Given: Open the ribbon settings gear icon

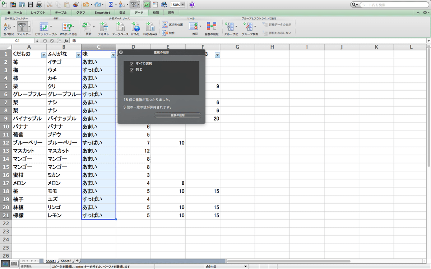Looking at the screenshot, I should 425,13.
